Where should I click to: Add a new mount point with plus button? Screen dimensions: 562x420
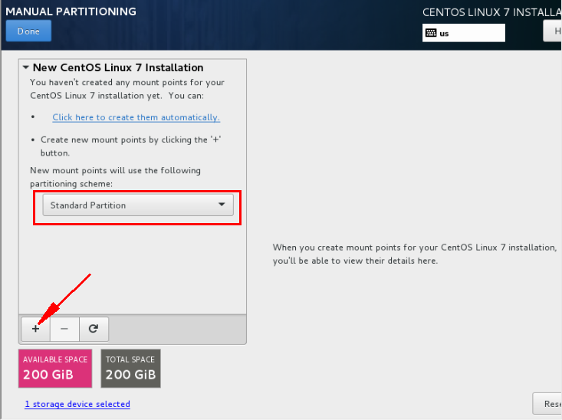tap(35, 329)
